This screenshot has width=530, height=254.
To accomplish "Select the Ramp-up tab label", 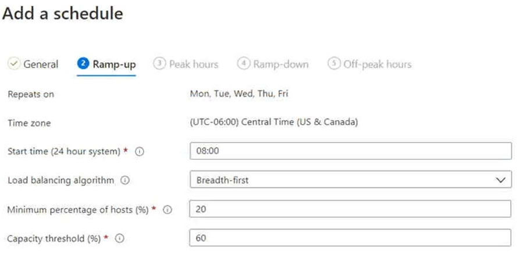I will [x=114, y=64].
